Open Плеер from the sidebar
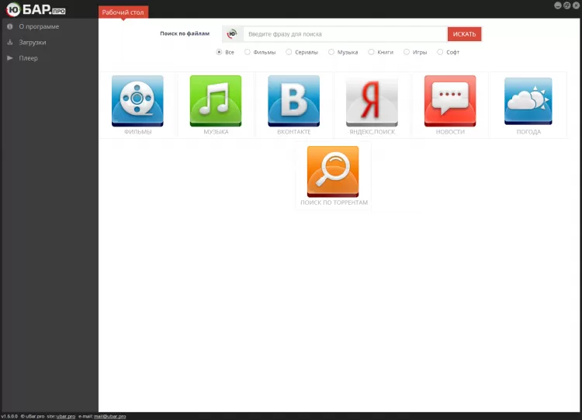582x420 pixels. (28, 58)
